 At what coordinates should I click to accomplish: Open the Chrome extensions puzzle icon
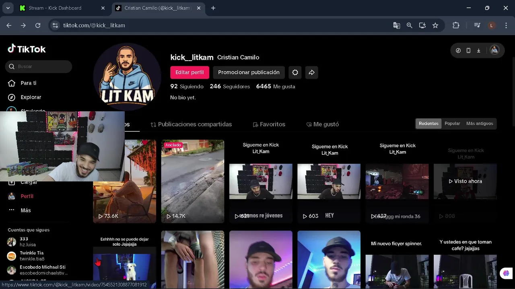pyautogui.click(x=456, y=25)
